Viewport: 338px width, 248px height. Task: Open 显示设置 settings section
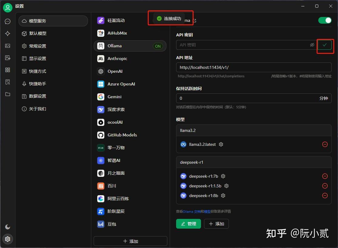pyautogui.click(x=53, y=59)
